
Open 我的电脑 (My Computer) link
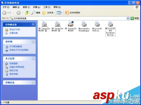point(14,74)
